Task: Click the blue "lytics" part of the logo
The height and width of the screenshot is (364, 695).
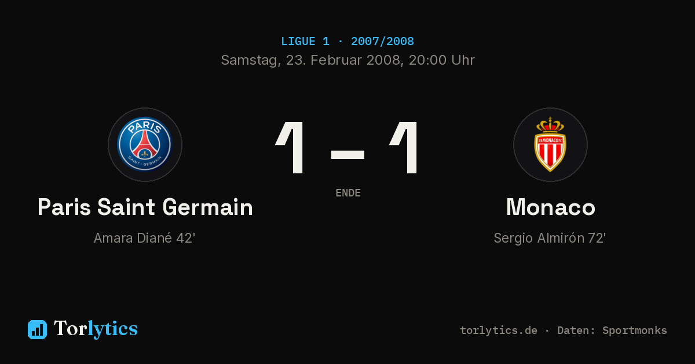Action: pyautogui.click(x=112, y=329)
